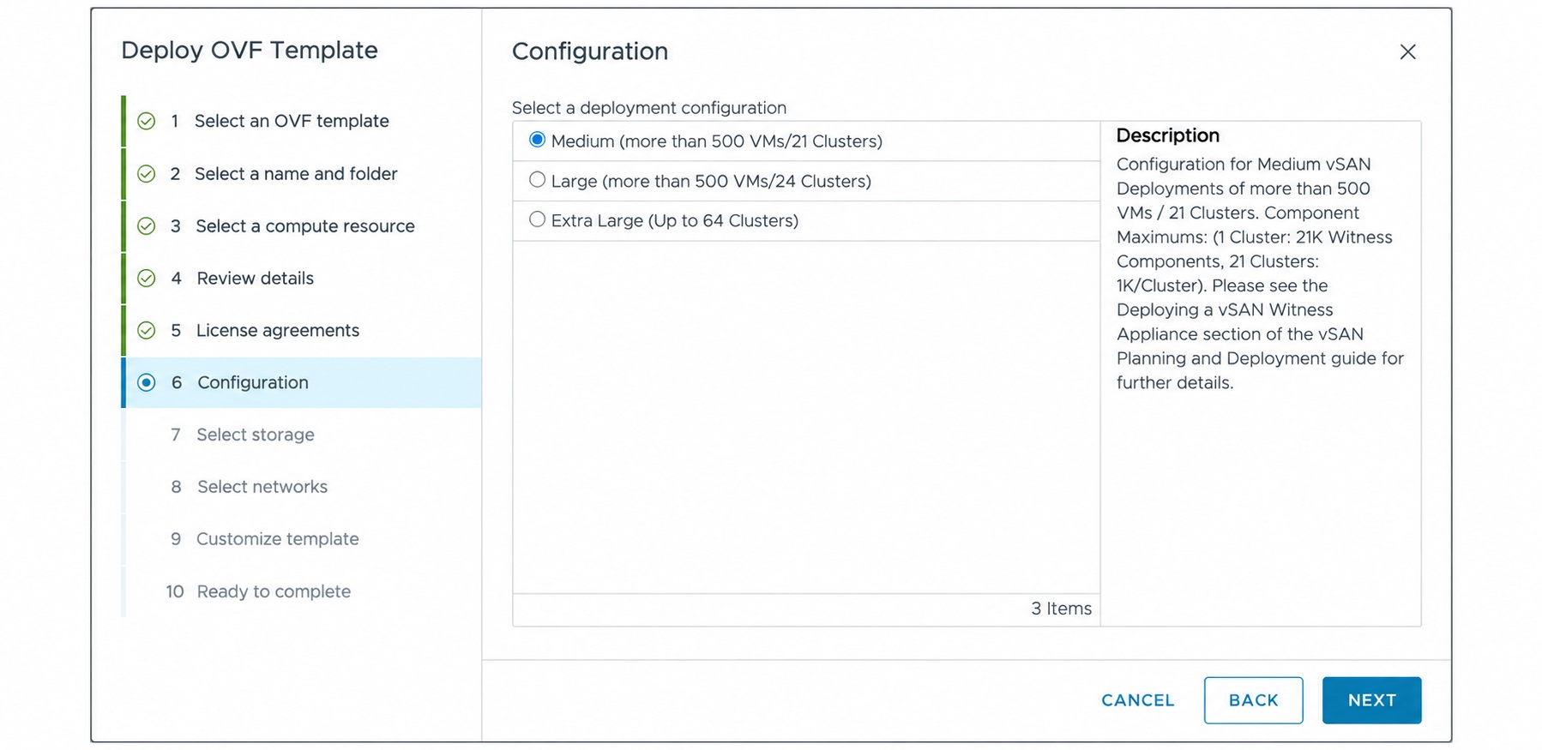
Task: Click the checkmark icon next to Select a compute resource
Action: click(x=147, y=226)
